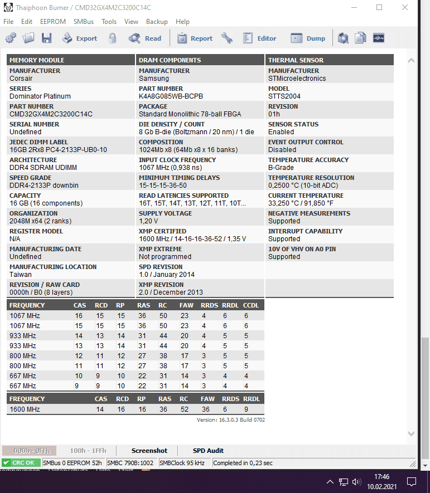Click the THERMAL SENSOR column header
Viewport: 430px width, 493px height.
pyautogui.click(x=330, y=60)
